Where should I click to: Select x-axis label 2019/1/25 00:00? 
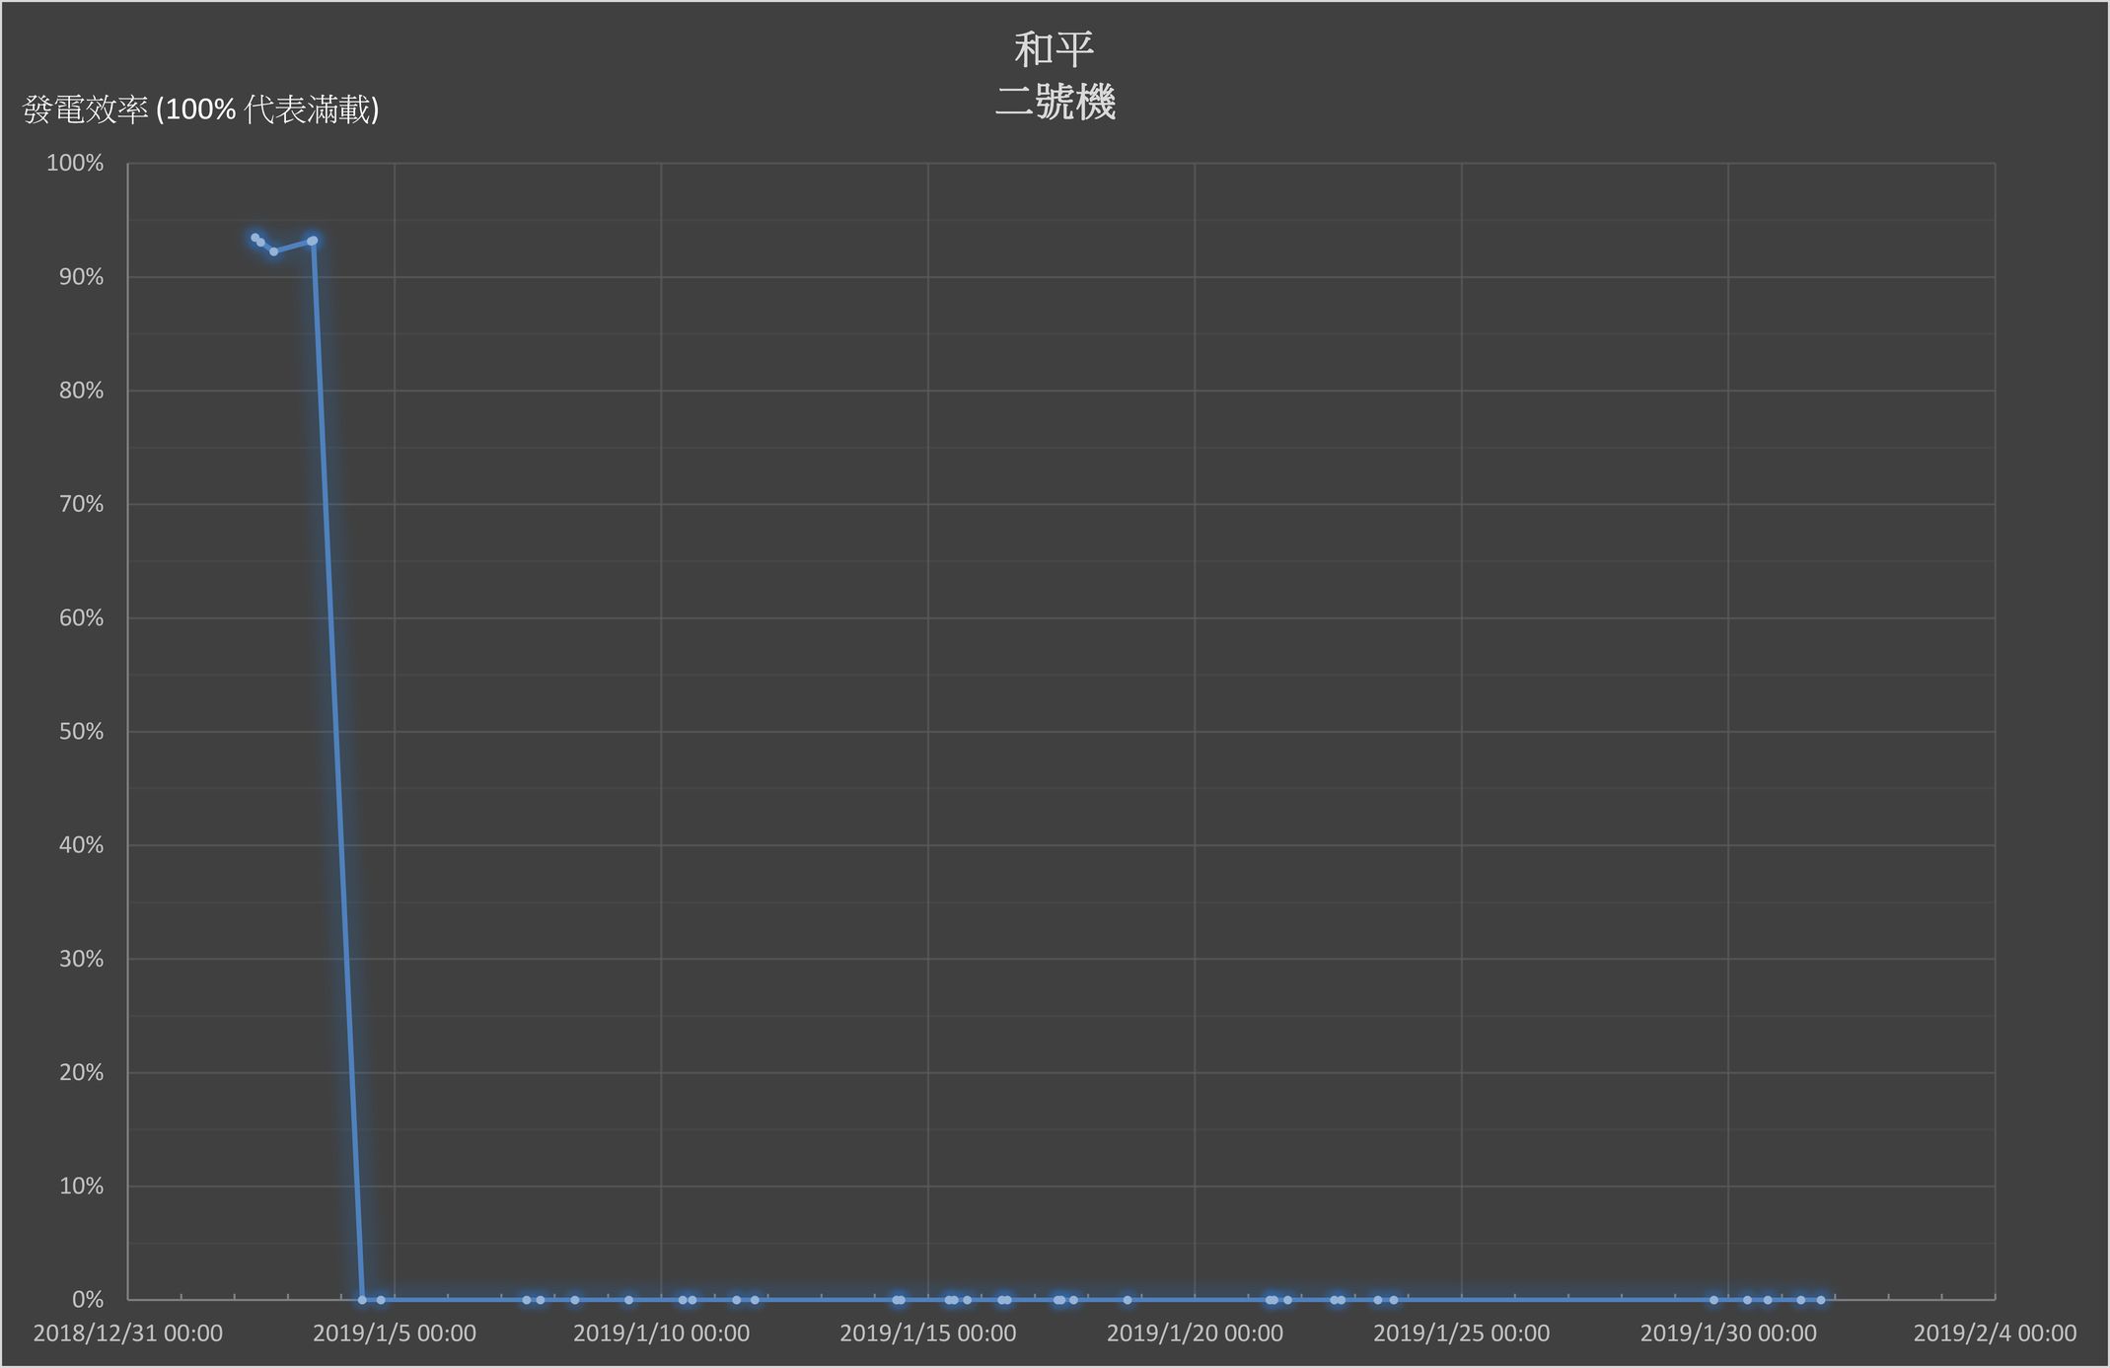click(1461, 1333)
